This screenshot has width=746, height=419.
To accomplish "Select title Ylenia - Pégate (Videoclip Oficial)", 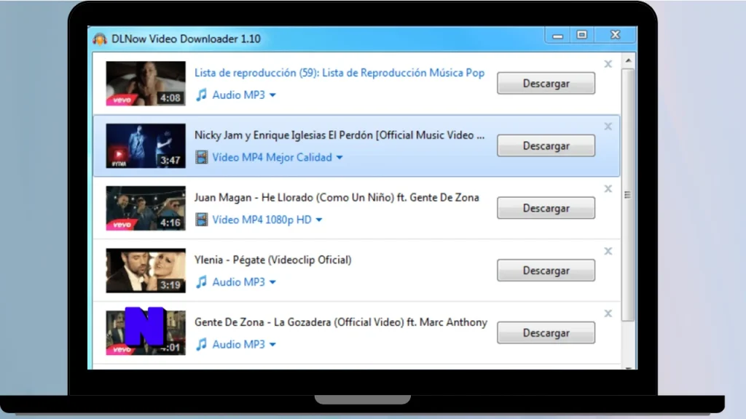I will (272, 260).
